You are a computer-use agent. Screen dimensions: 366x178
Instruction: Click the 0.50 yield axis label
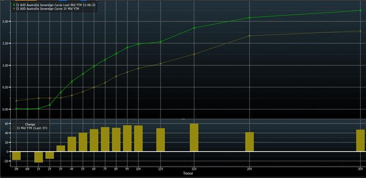[x=5, y=87]
